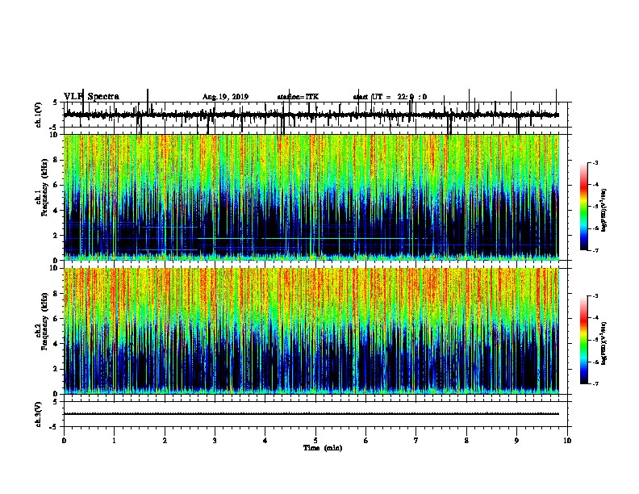Image resolution: width=639 pixels, height=494 pixels.
Task: Select the date text "Aug.19, 2019"
Action: click(225, 97)
